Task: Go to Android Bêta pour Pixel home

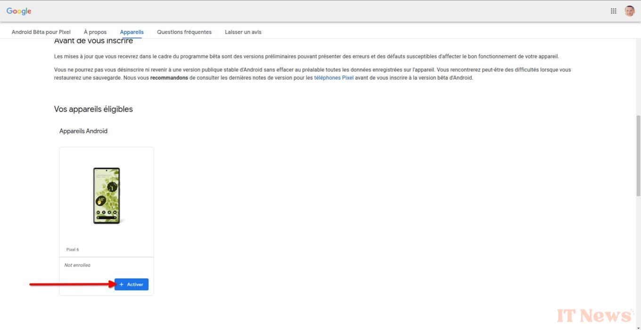Action: tap(41, 32)
